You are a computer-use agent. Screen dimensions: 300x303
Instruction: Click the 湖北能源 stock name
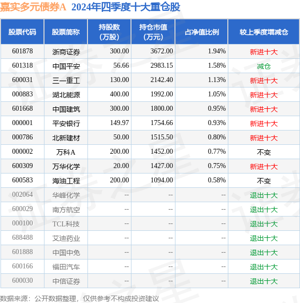66,95
